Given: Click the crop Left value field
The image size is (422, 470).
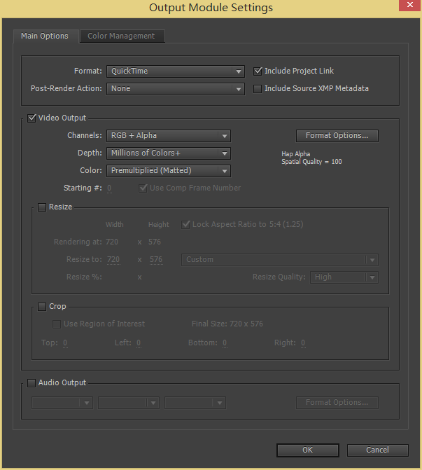Looking at the screenshot, I should tap(139, 343).
